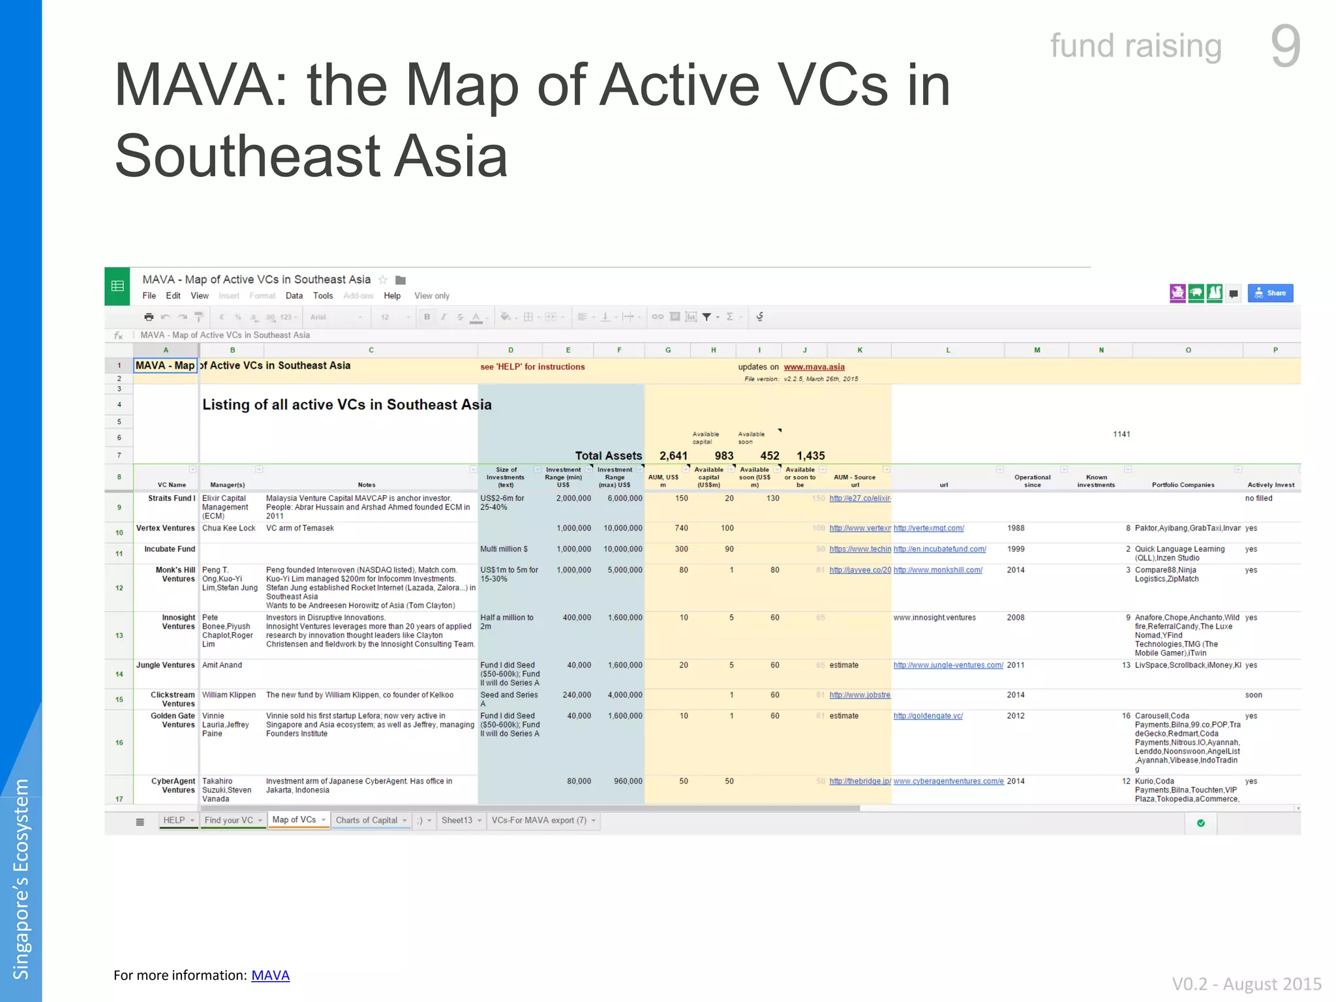Open the jungle-ventures.com link
The image size is (1336, 1002).
click(948, 665)
